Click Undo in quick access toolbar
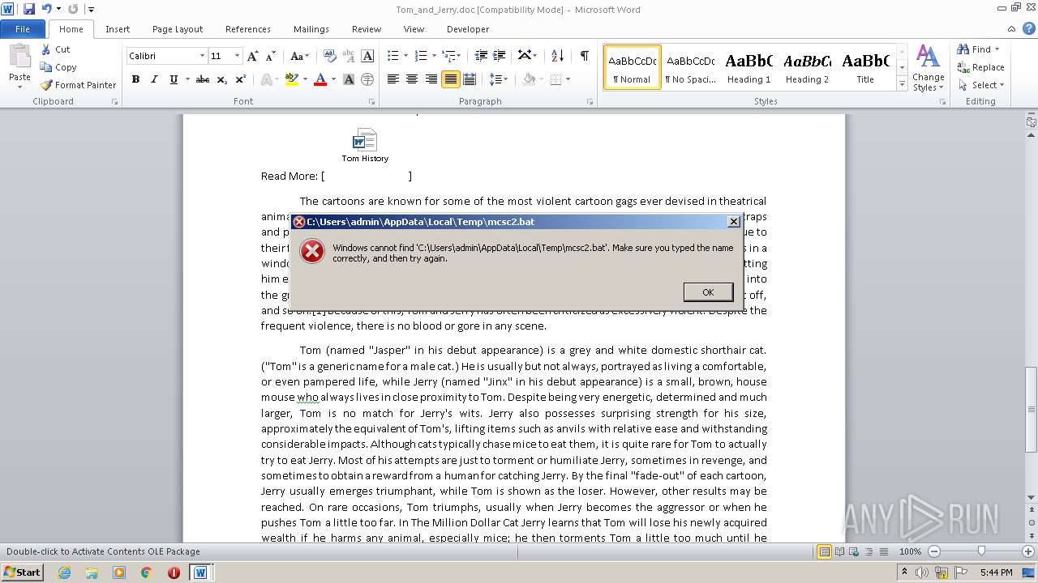 [46, 9]
